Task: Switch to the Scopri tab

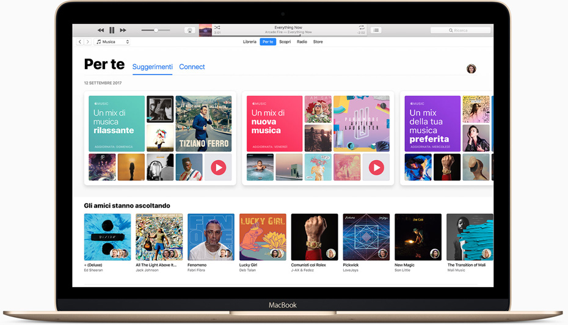Action: click(285, 42)
